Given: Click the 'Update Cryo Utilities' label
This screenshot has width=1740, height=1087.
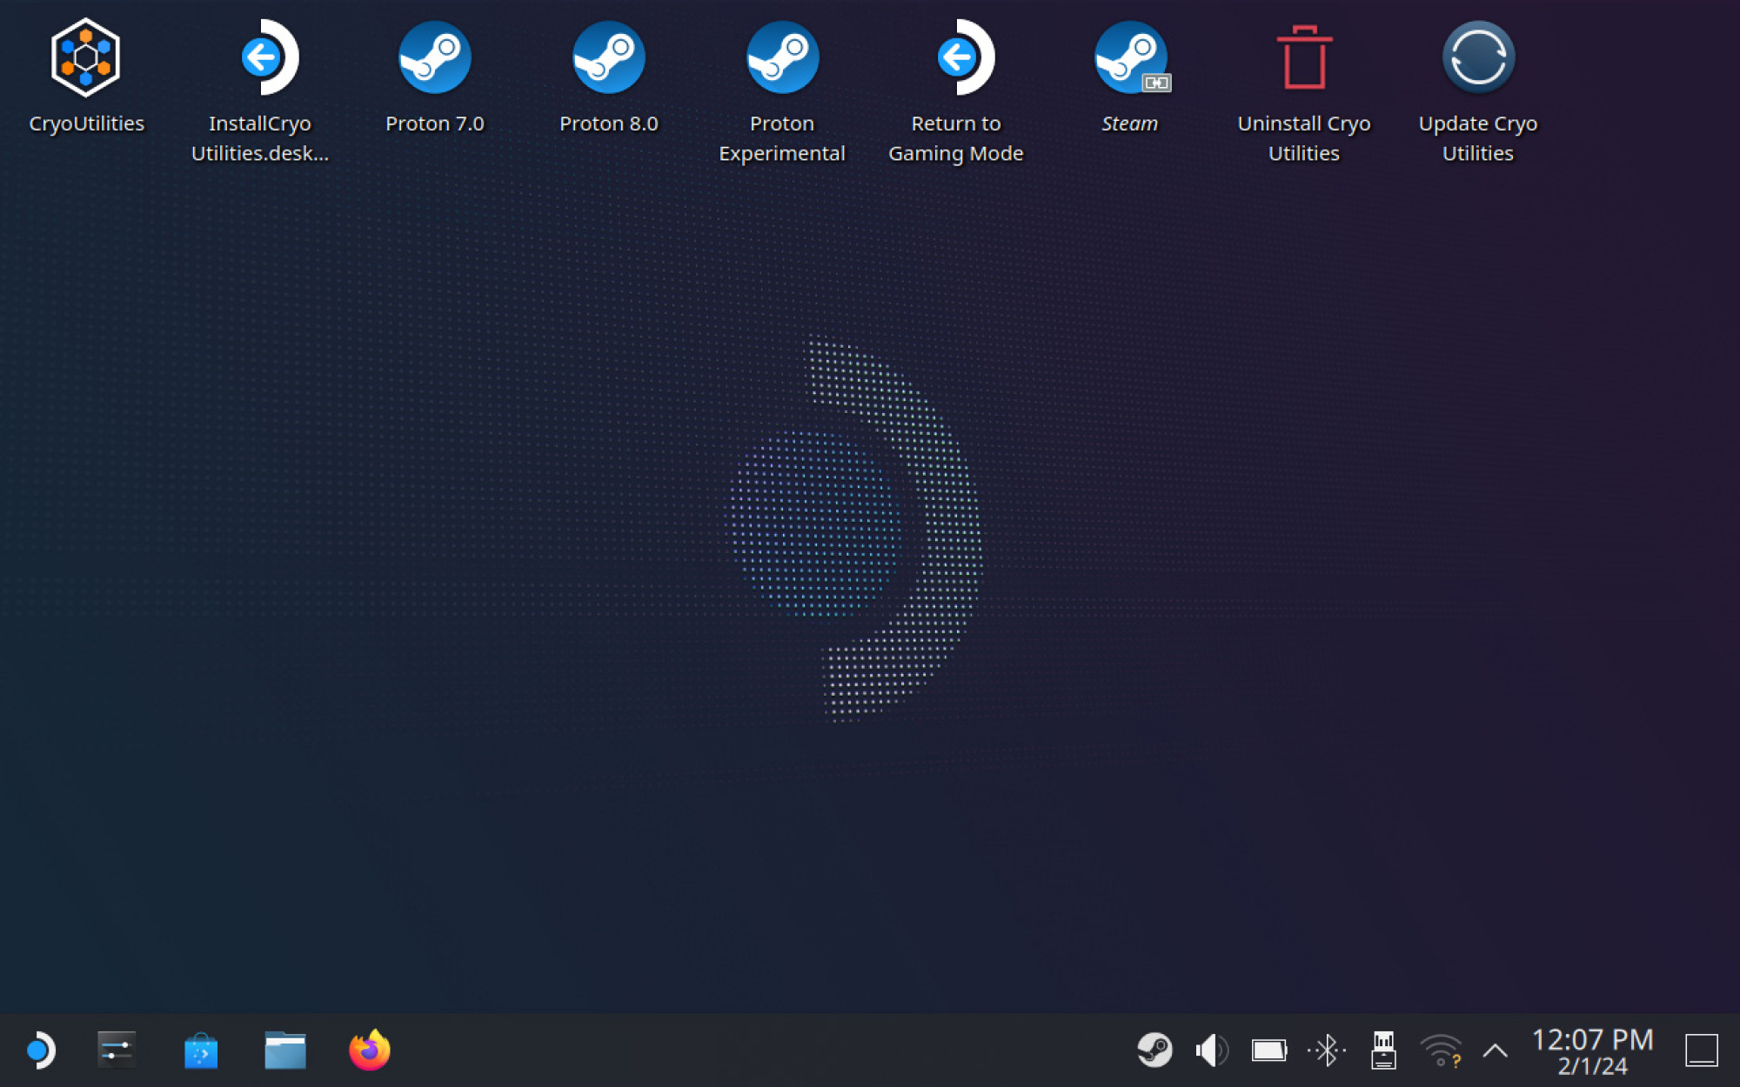Looking at the screenshot, I should tap(1478, 138).
